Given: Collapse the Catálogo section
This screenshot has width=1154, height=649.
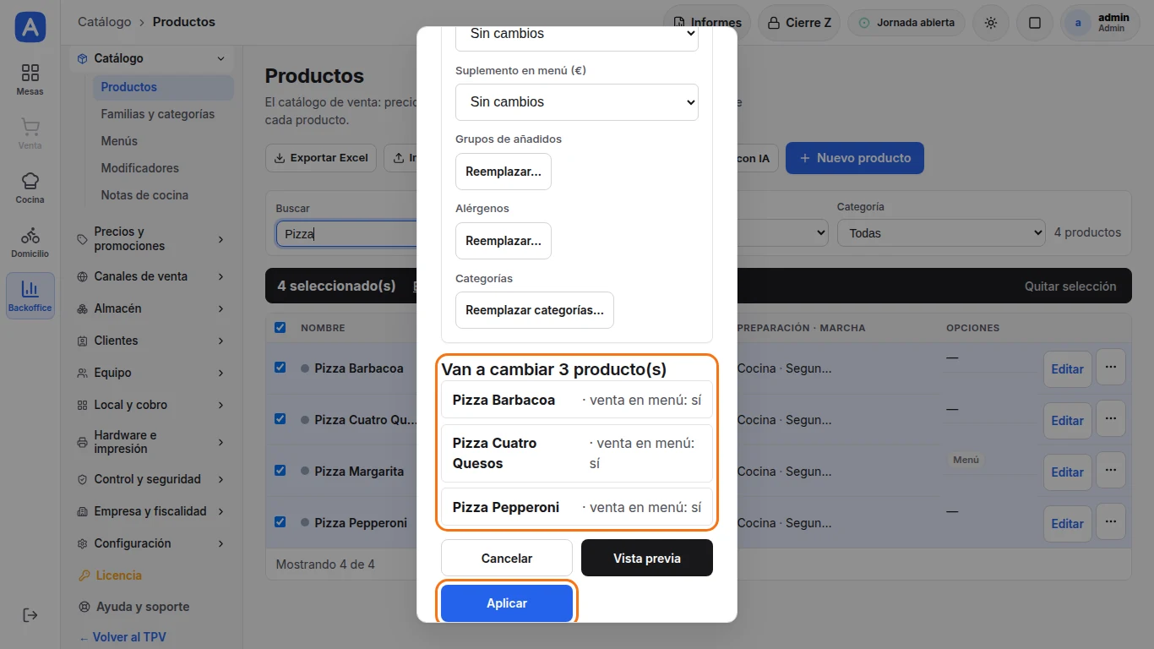Looking at the screenshot, I should (x=150, y=58).
